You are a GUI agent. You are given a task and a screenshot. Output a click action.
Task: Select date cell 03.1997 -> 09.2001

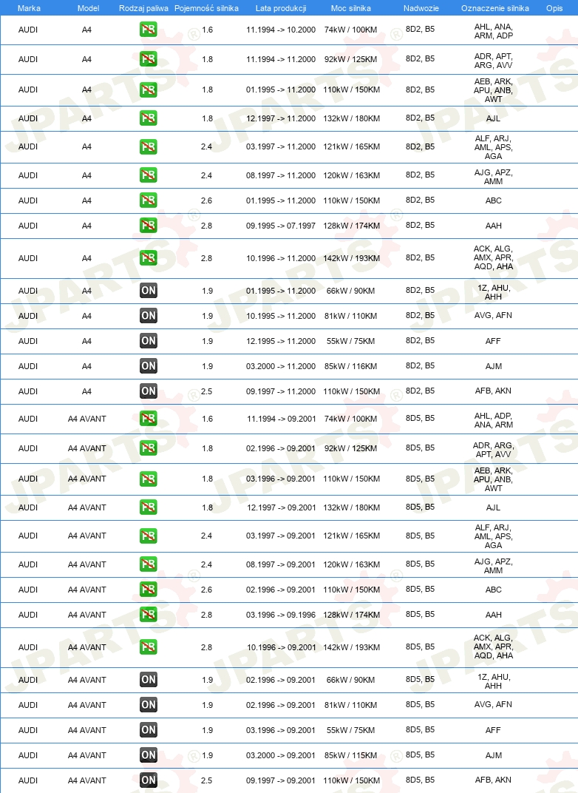pyautogui.click(x=281, y=536)
